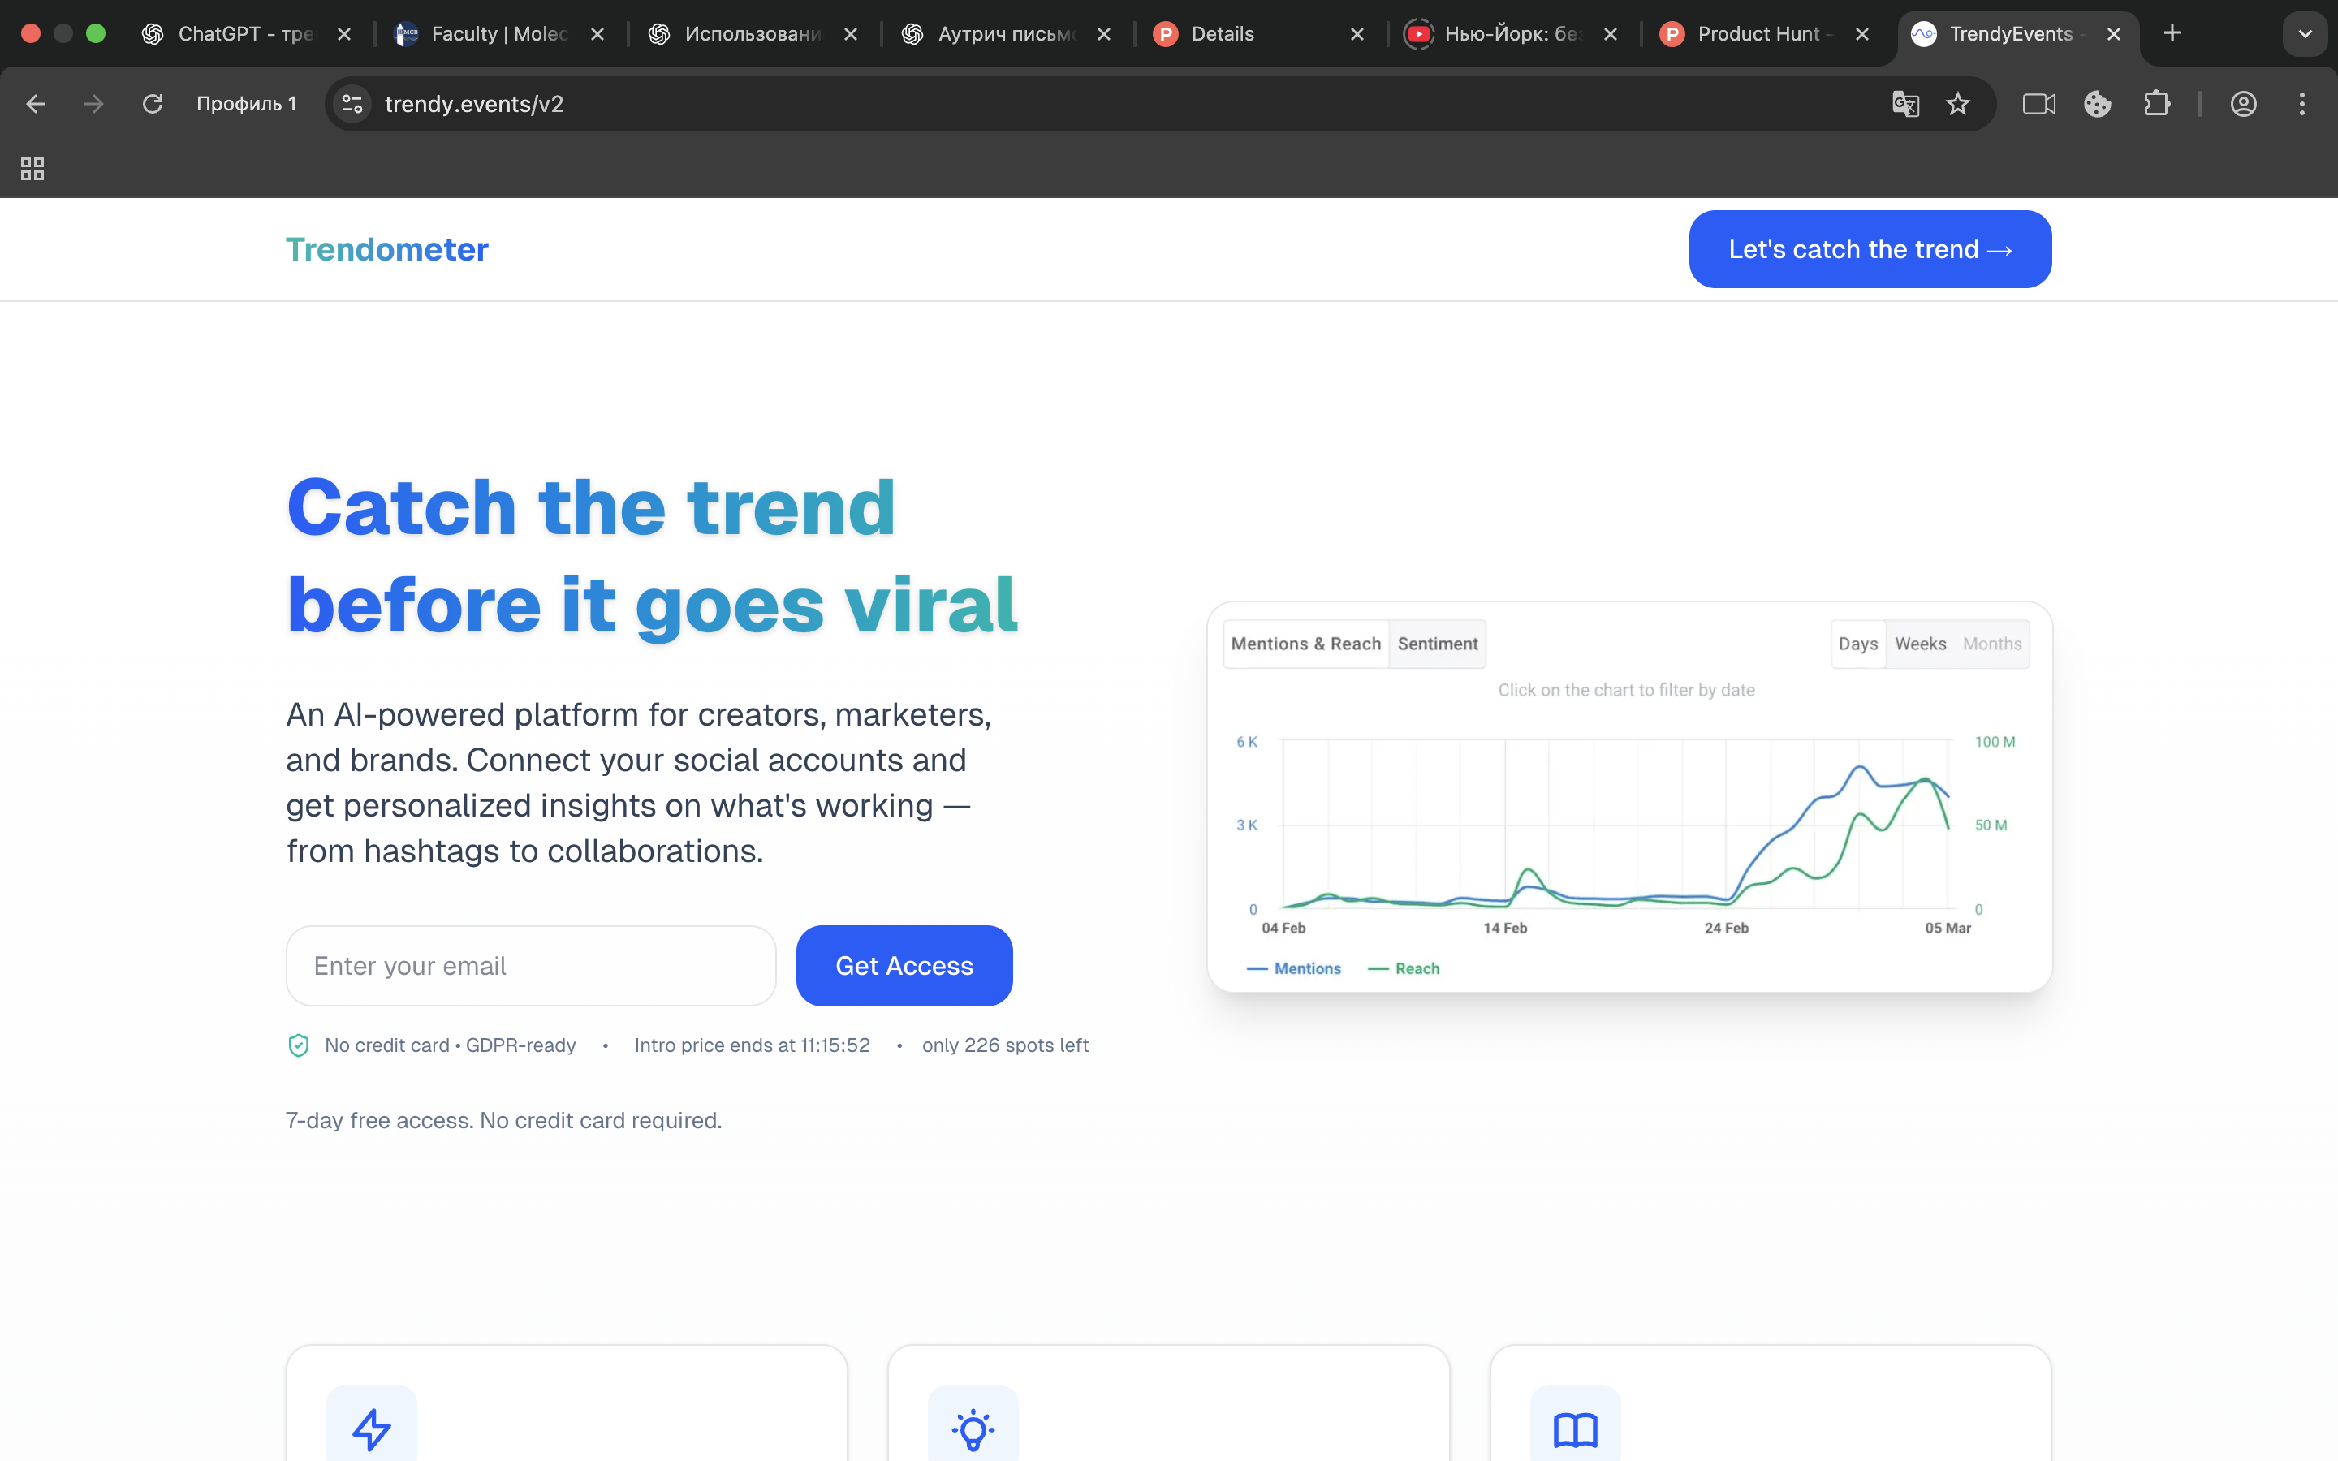Click the Google Translate icon

[x=1905, y=105]
